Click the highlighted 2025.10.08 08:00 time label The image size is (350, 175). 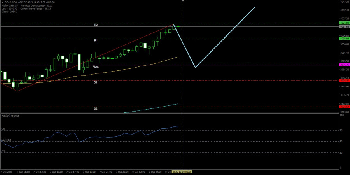(183, 172)
